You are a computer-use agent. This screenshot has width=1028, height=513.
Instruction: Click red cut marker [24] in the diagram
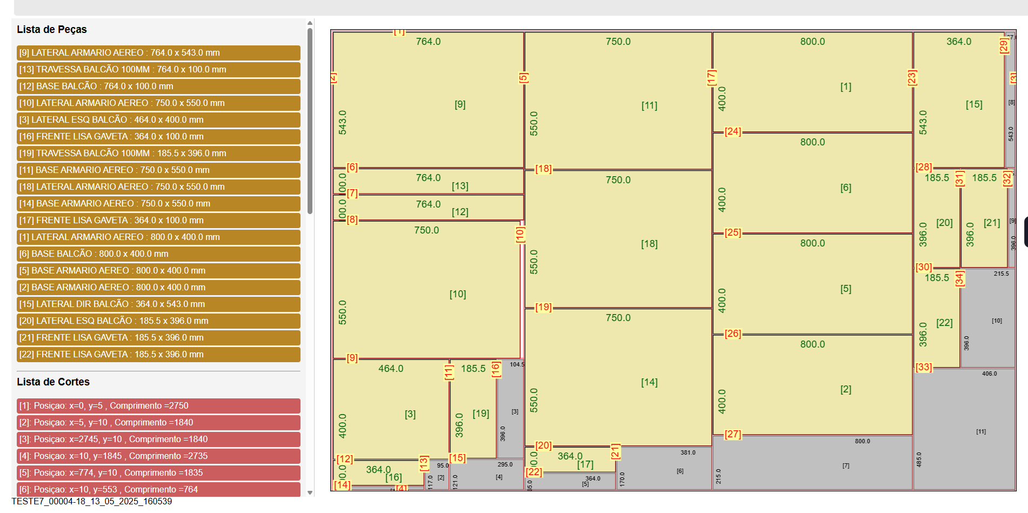pos(733,131)
